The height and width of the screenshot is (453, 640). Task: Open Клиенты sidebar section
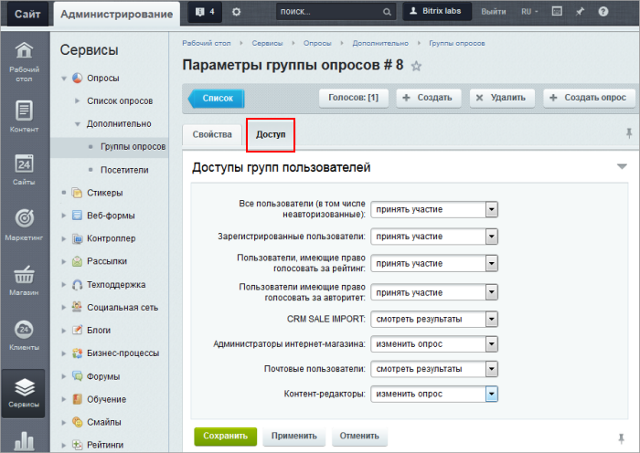click(x=24, y=335)
